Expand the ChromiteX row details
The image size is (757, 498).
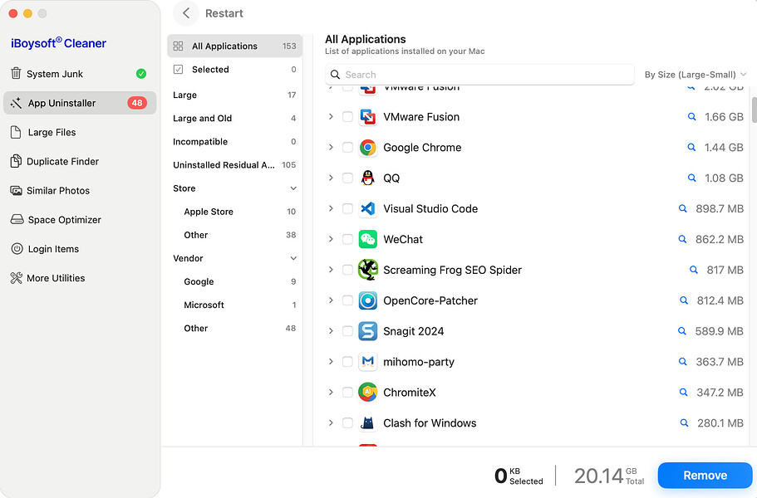point(331,392)
